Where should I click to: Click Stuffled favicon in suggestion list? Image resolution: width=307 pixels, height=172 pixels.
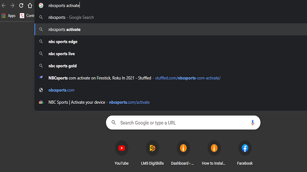coord(41,77)
